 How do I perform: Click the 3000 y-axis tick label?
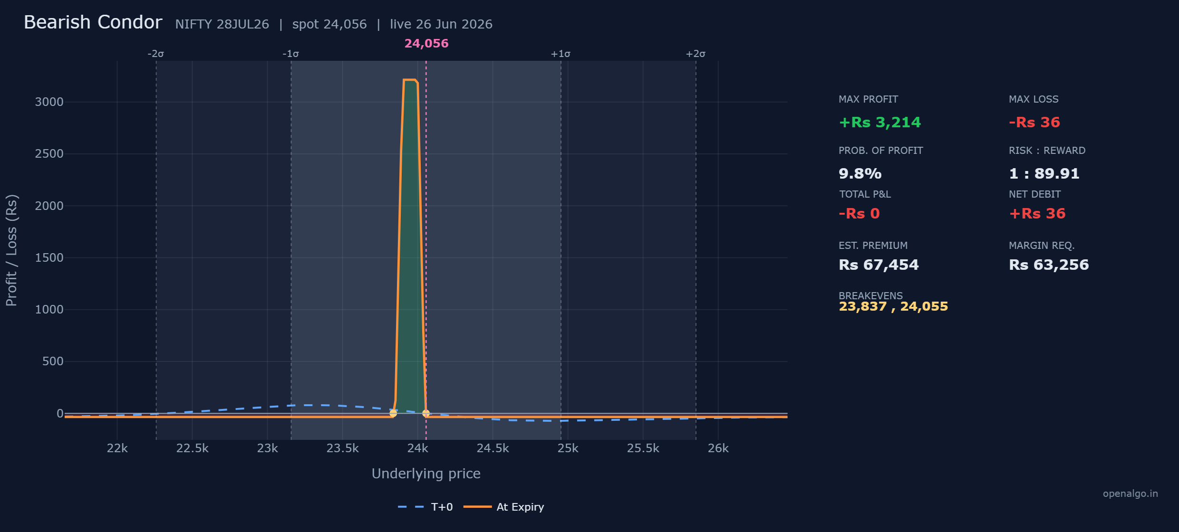pyautogui.click(x=49, y=102)
